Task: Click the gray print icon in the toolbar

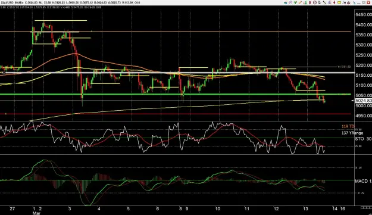Action: click(320, 2)
